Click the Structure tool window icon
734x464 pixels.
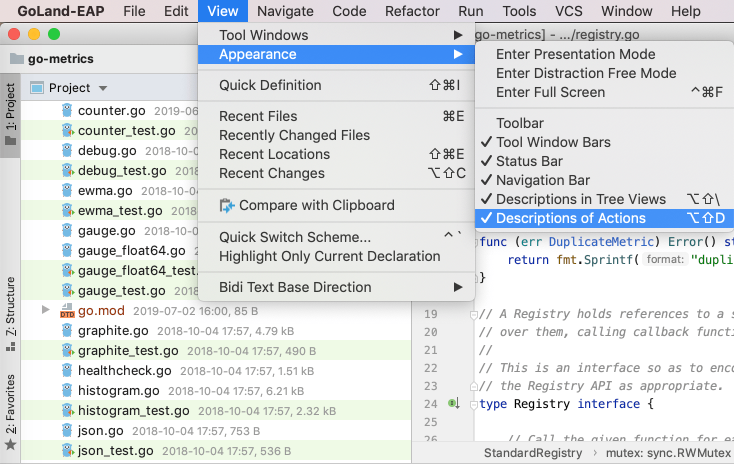[10, 346]
